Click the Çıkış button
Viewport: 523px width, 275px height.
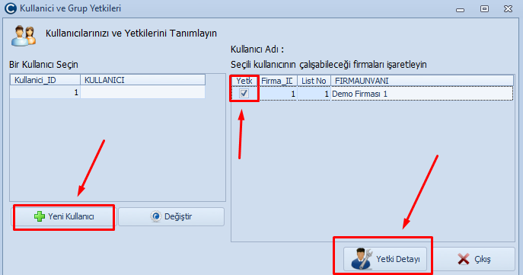click(474, 259)
